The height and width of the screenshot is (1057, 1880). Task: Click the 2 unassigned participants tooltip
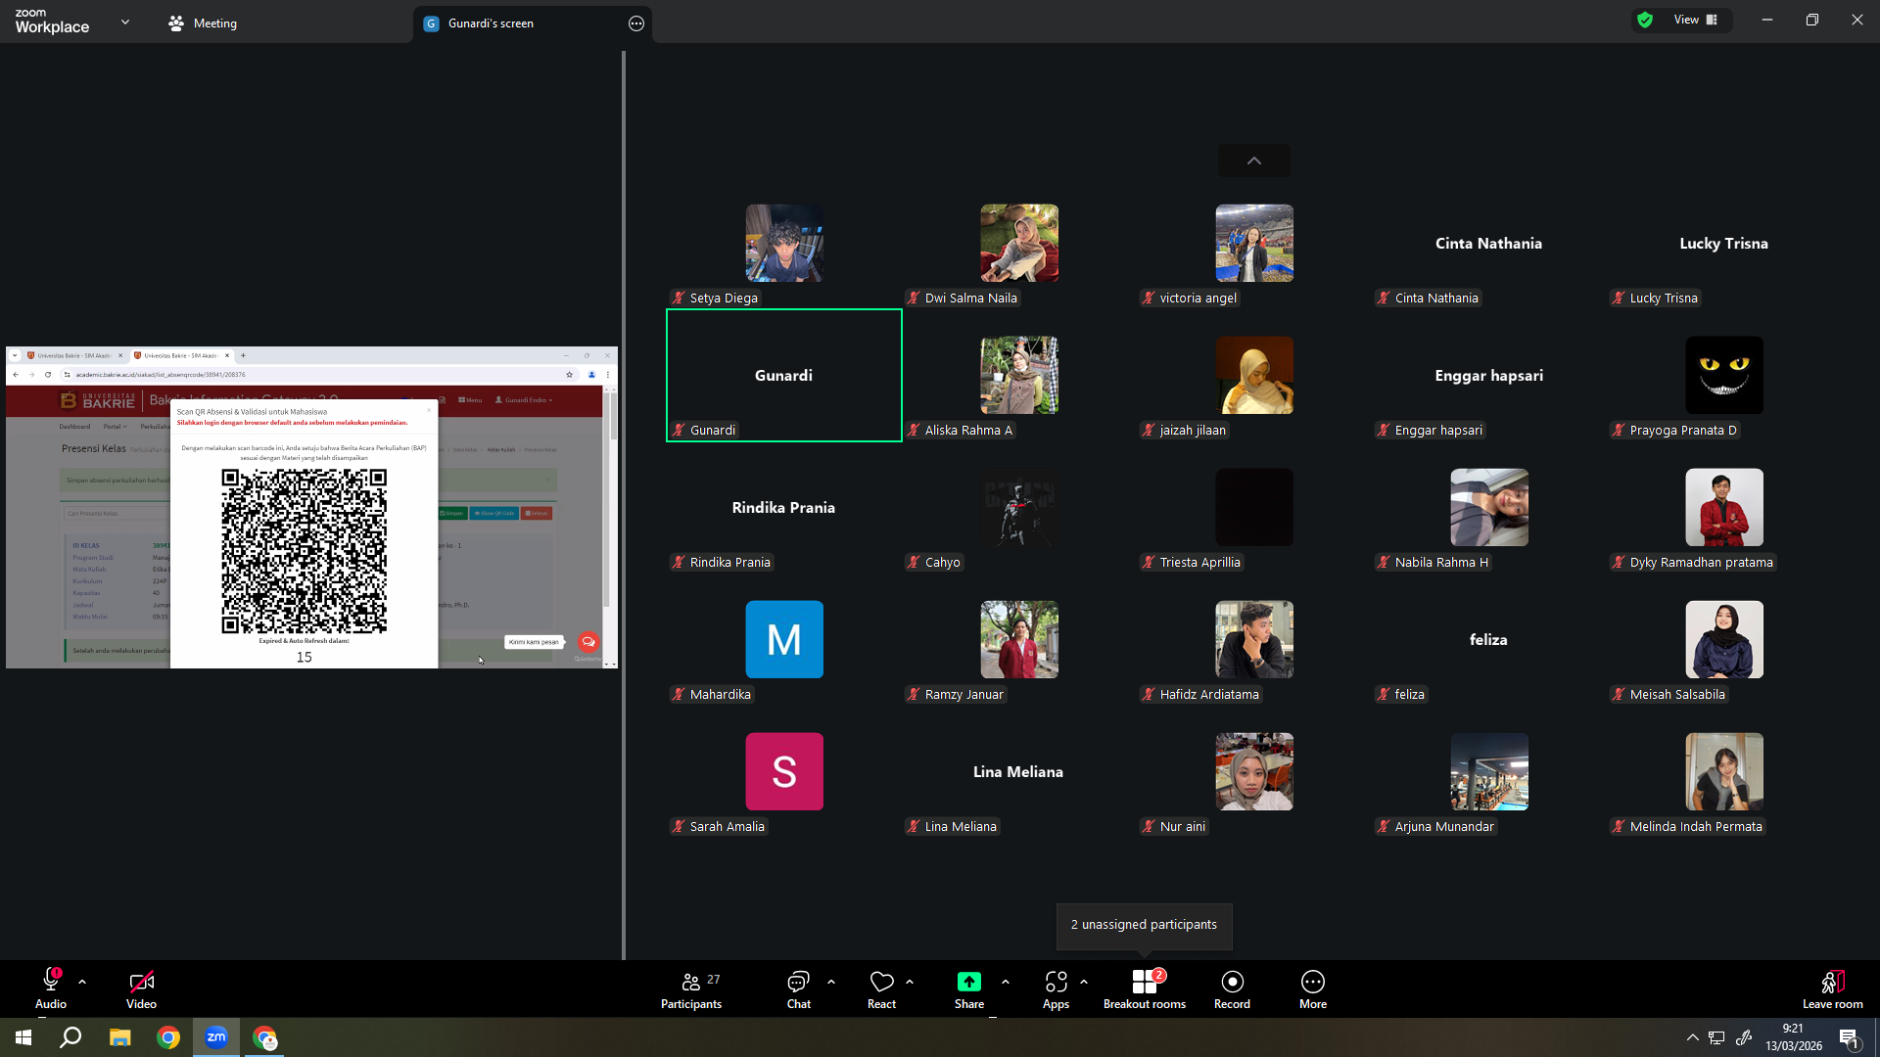(1144, 925)
